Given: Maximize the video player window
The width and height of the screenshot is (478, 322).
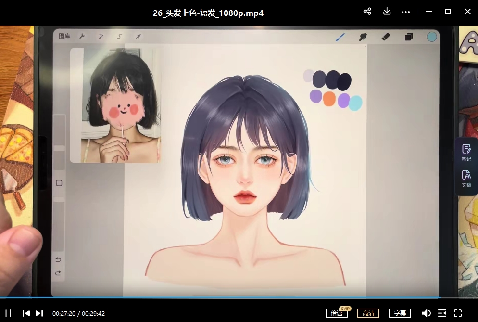Looking at the screenshot, I should (448, 12).
